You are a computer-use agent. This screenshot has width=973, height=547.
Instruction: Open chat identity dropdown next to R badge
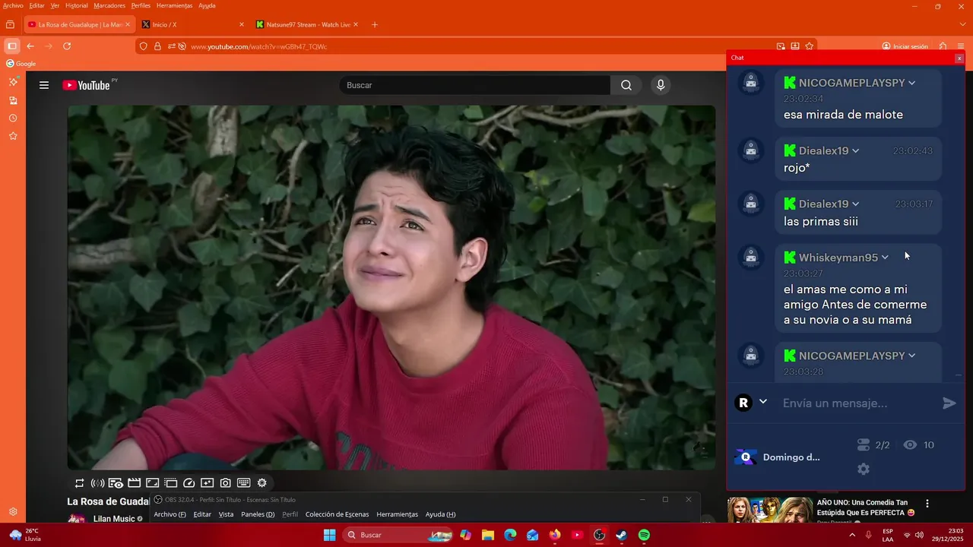[763, 402]
